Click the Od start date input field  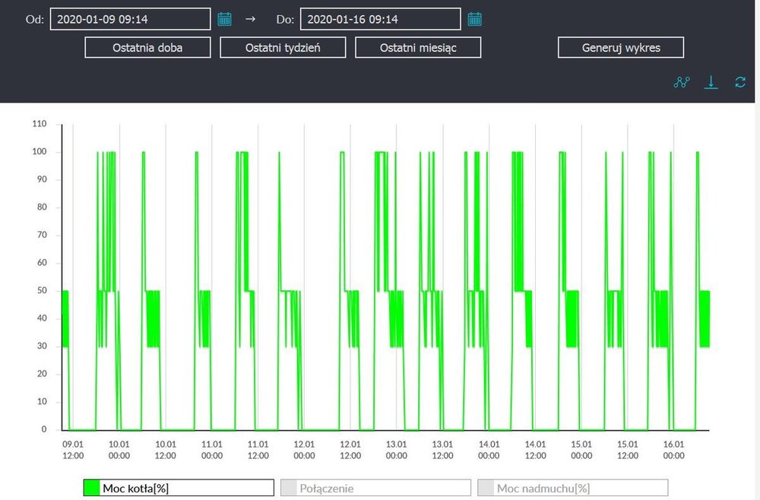tap(130, 19)
